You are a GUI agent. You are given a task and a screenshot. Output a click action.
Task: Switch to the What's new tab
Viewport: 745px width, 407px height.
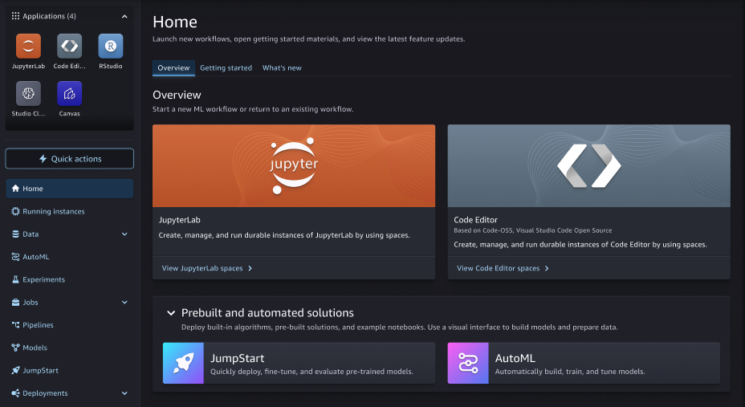[282, 68]
